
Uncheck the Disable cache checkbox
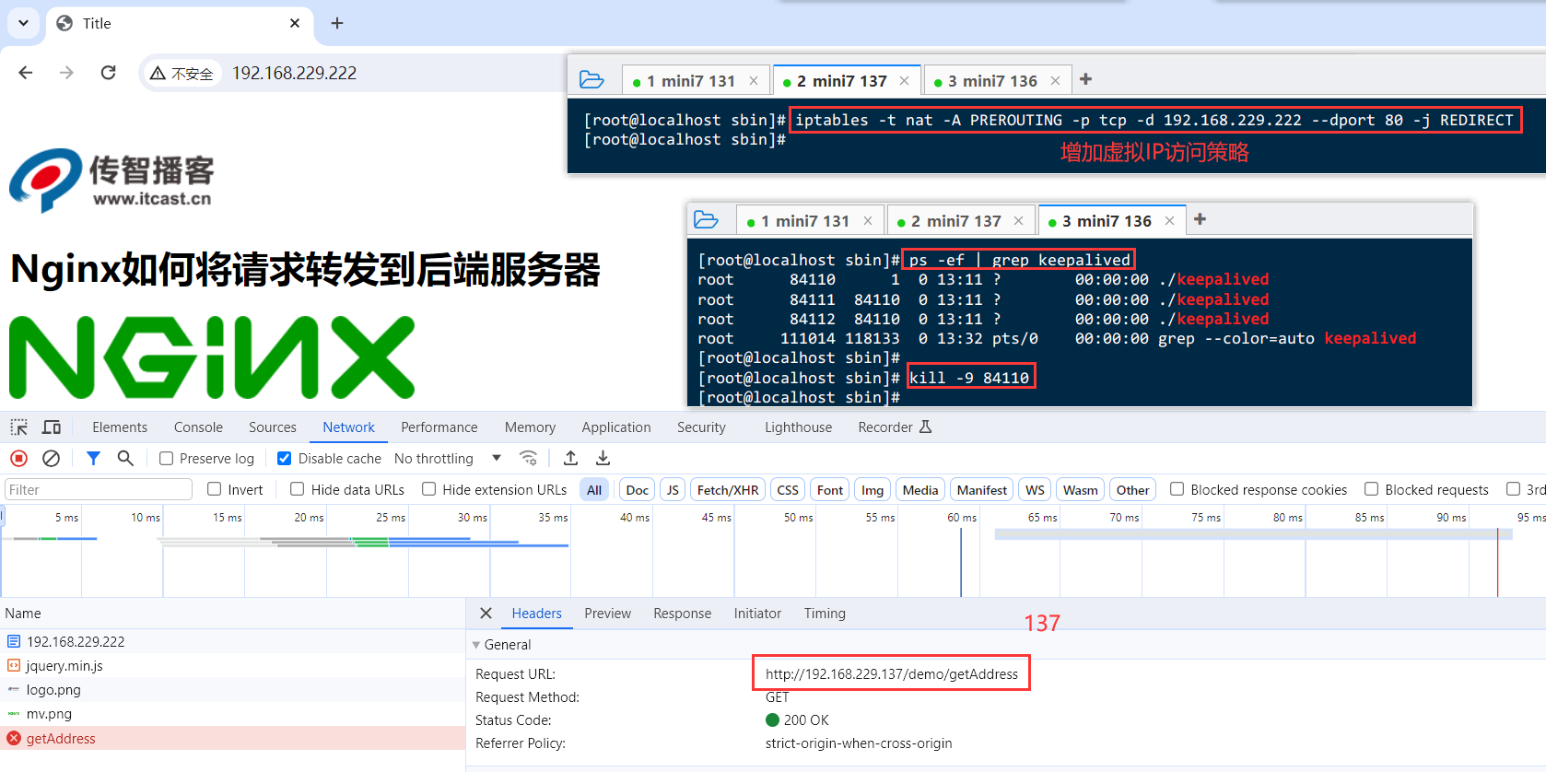click(x=285, y=459)
